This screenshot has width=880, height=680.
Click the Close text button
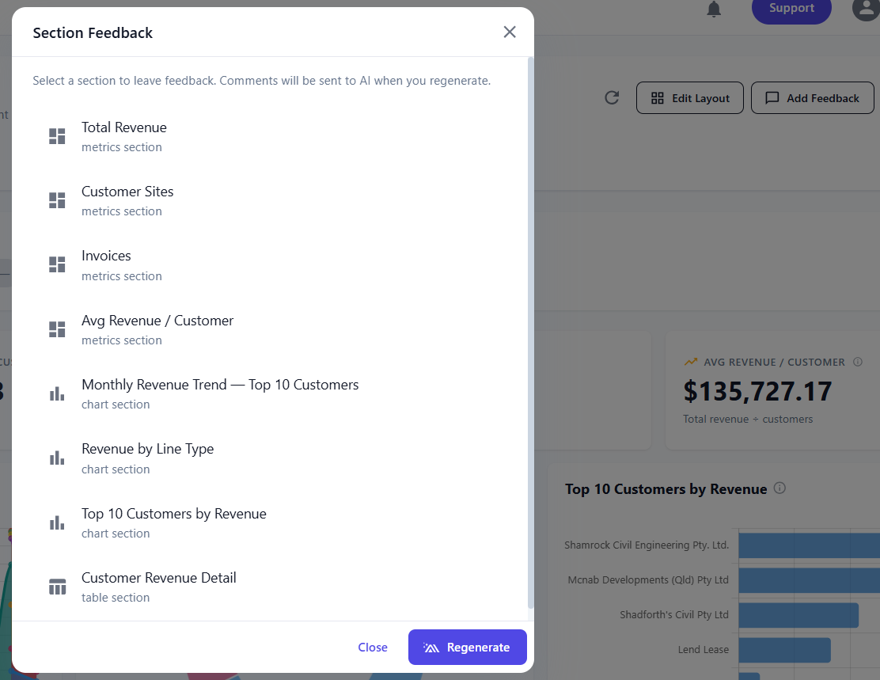[373, 647]
